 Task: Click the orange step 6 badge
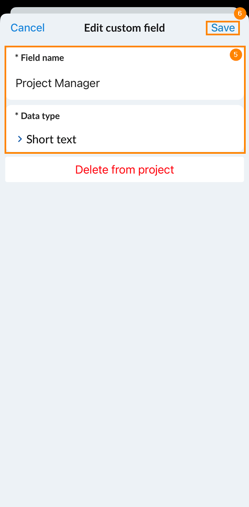[240, 13]
